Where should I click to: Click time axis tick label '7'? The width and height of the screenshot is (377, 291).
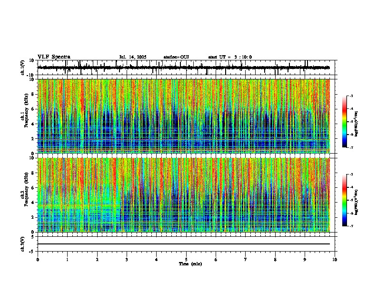coord(246,260)
